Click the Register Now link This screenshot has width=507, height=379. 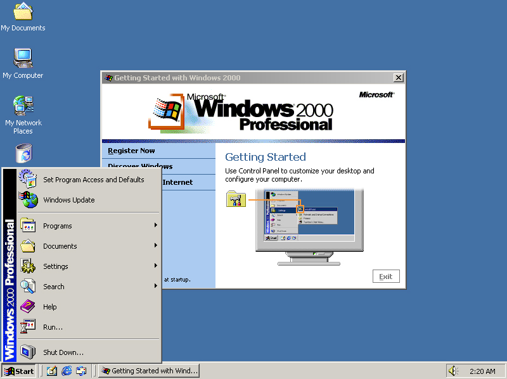pyautogui.click(x=131, y=151)
